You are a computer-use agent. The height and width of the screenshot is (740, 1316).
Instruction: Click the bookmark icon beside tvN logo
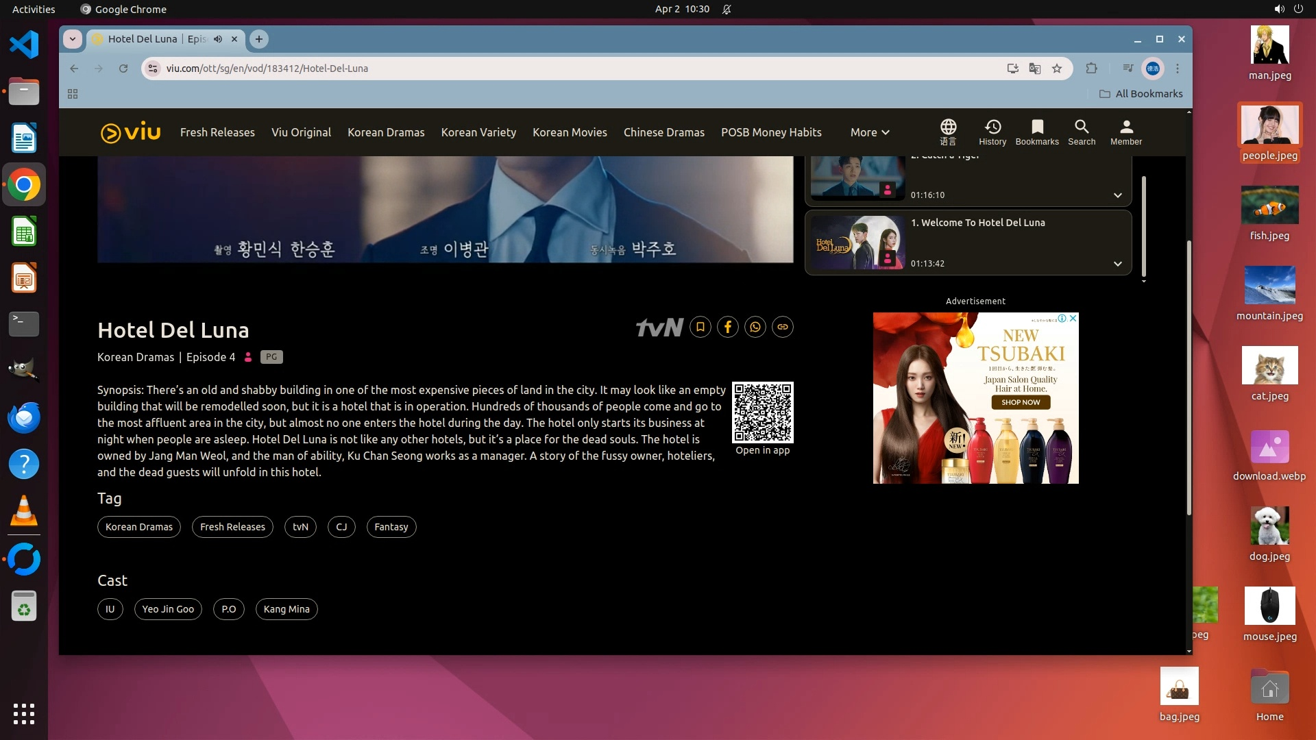(x=700, y=328)
